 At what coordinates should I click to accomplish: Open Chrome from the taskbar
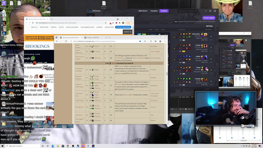68,146
